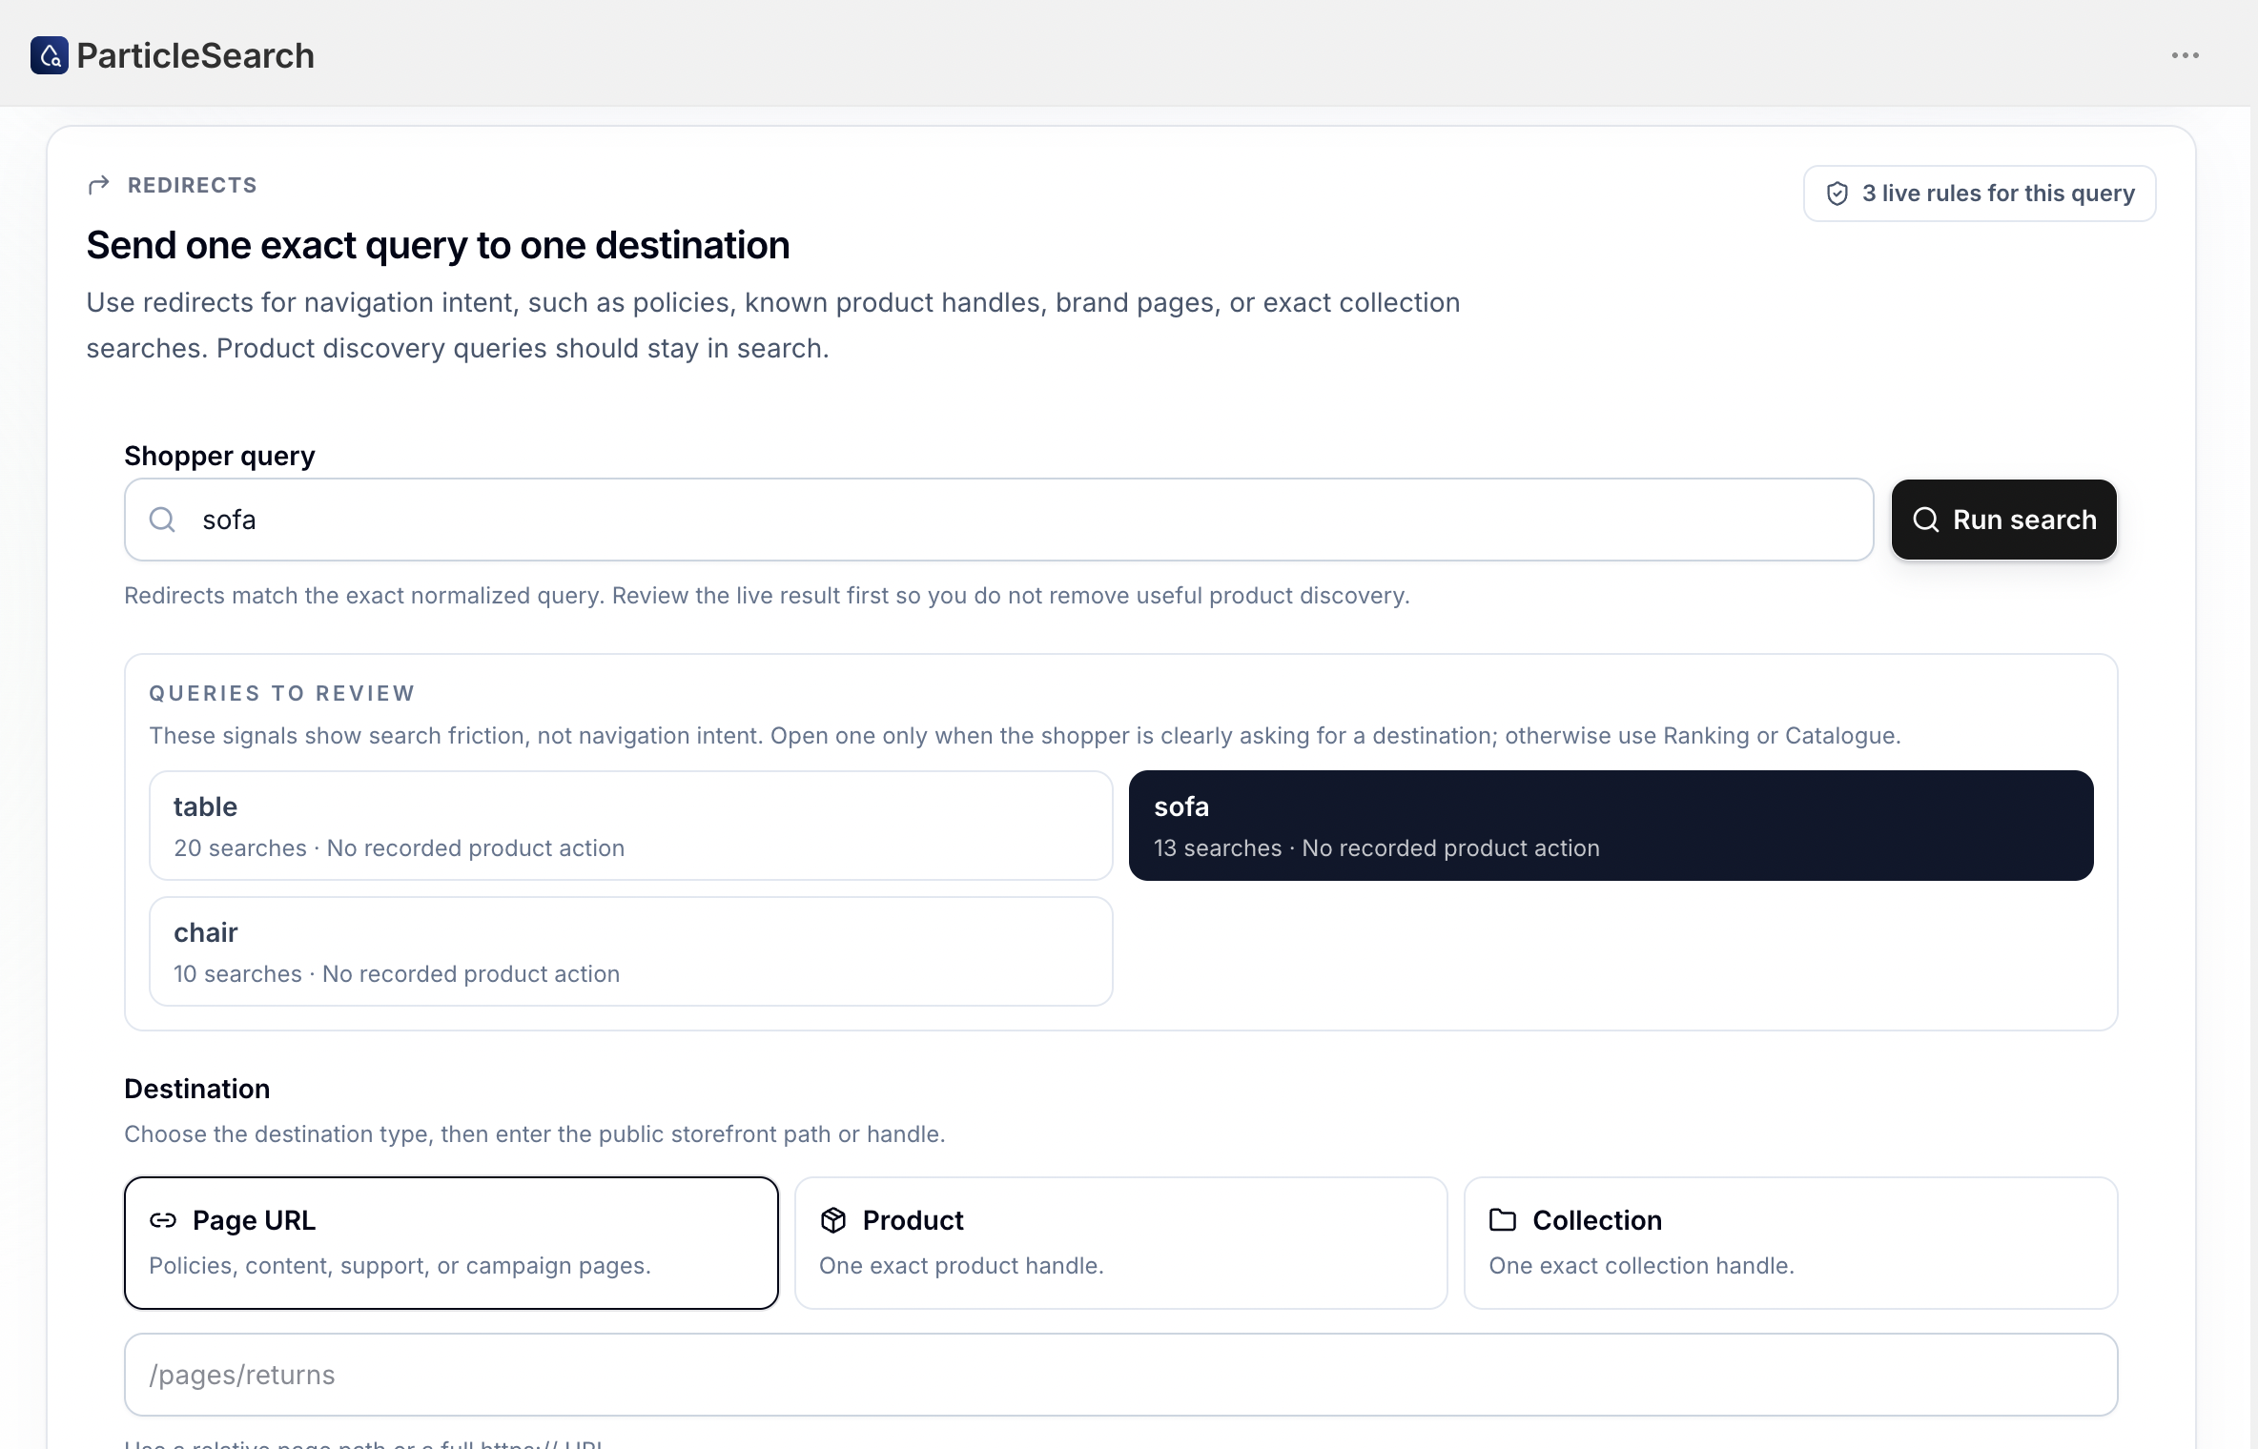Click the Redirects arrow icon
Image resolution: width=2258 pixels, height=1449 pixels.
tap(98, 185)
